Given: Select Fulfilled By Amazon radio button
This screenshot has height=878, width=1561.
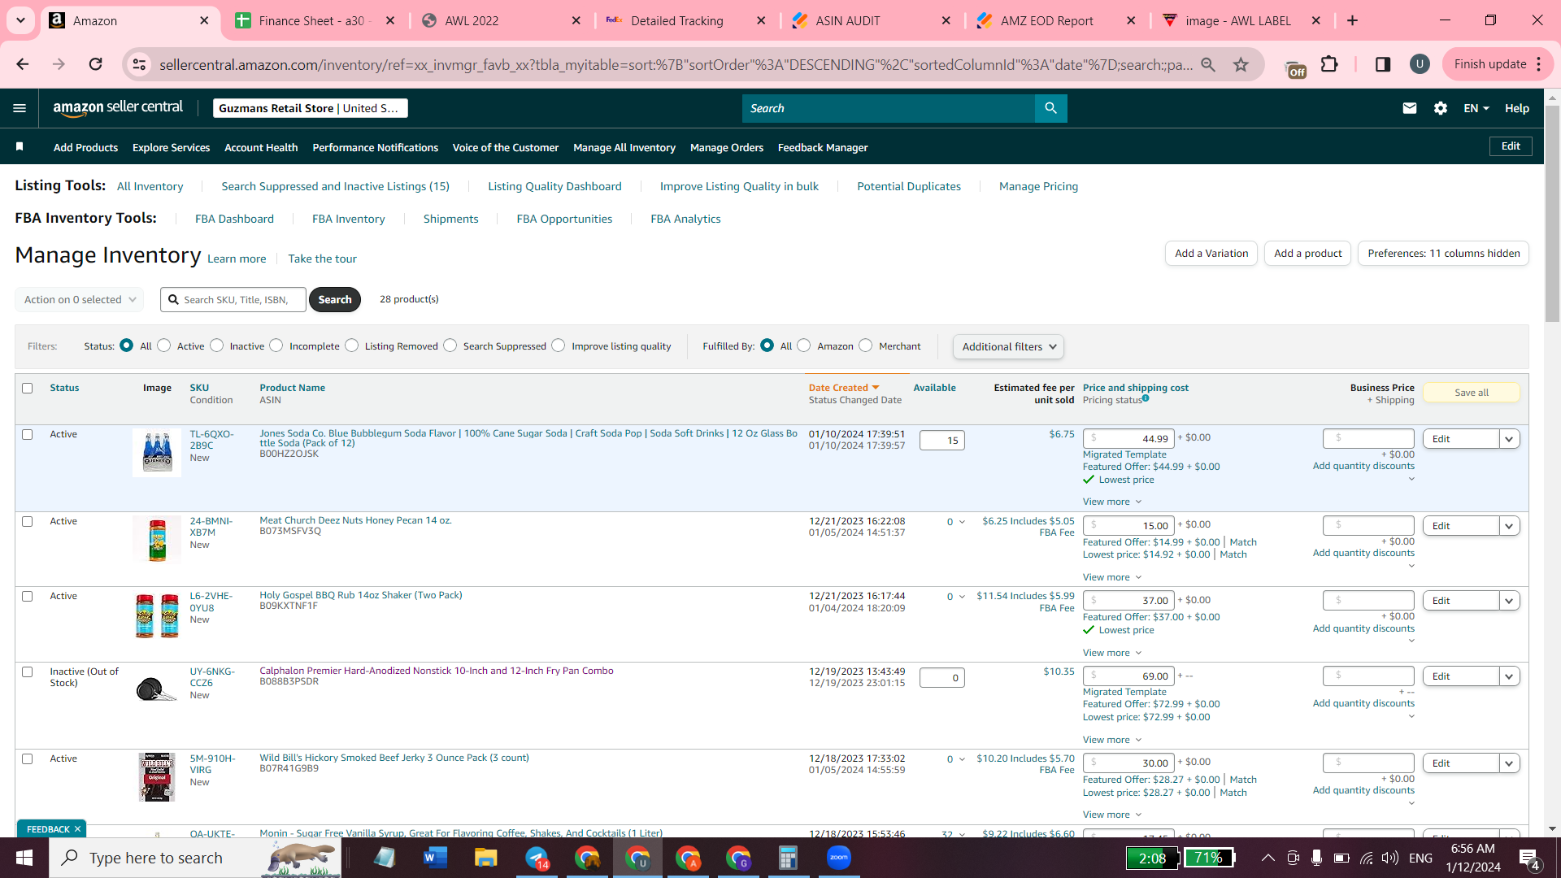Looking at the screenshot, I should tap(804, 346).
